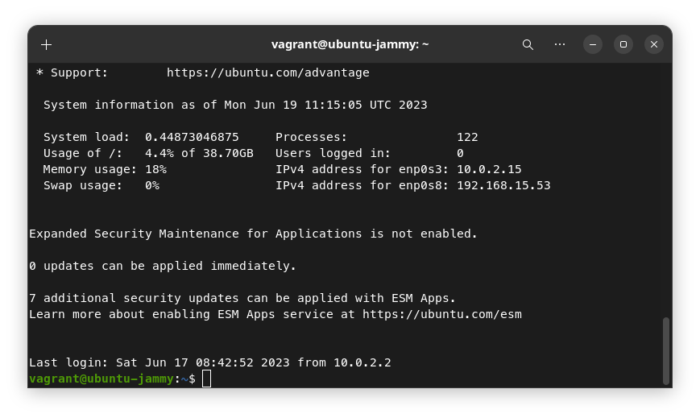
Task: Click the Processes count 122
Action: click(x=467, y=137)
